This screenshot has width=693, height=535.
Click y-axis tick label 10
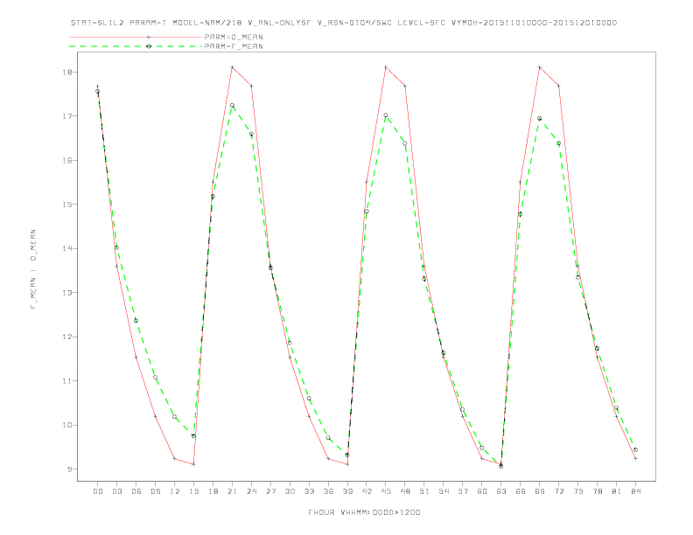coord(67,425)
